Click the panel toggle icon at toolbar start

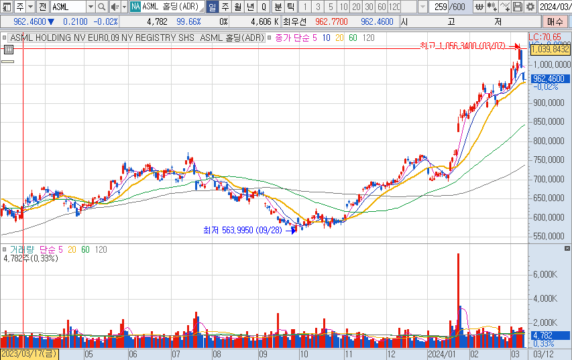tap(7, 7)
